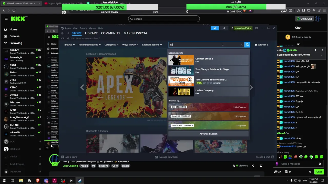Expand the Browse dropdown in Steam store

(69, 45)
